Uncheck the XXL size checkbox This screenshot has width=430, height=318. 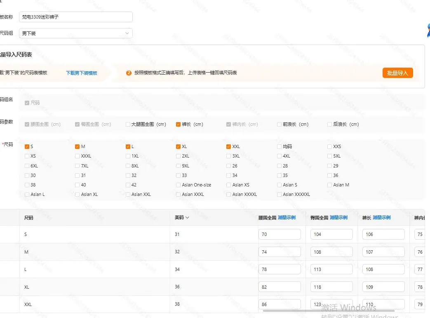[228, 146]
